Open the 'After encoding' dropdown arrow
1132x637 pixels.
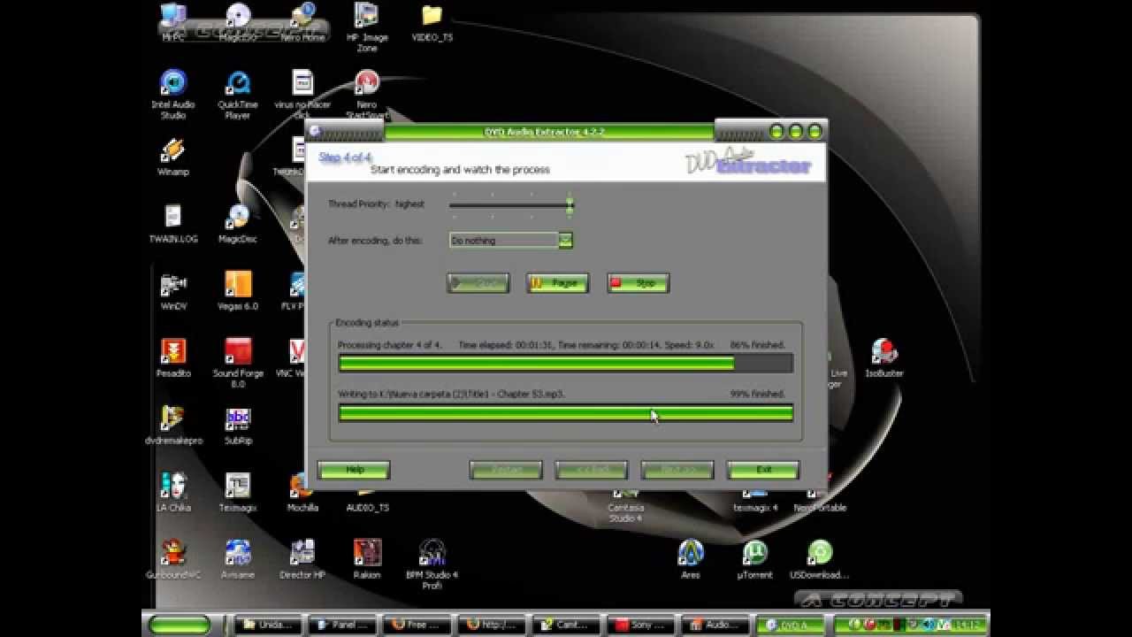click(565, 241)
